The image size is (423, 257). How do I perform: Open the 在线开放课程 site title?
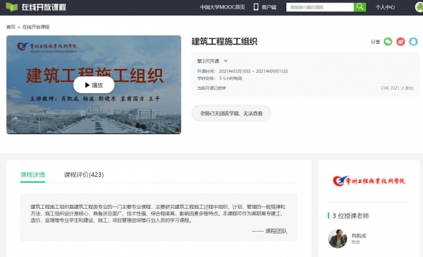click(x=44, y=7)
